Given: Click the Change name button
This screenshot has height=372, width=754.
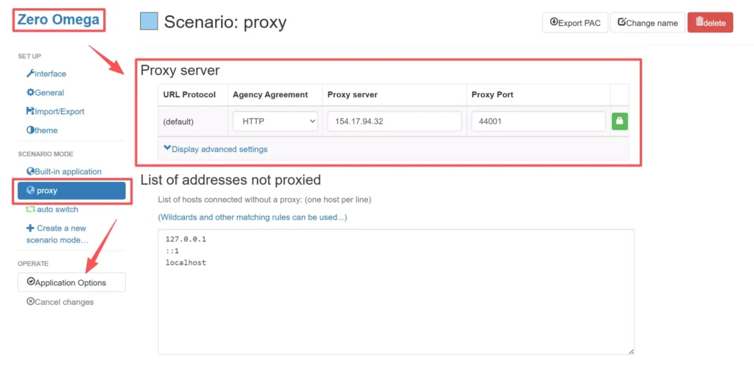Looking at the screenshot, I should pos(647,23).
